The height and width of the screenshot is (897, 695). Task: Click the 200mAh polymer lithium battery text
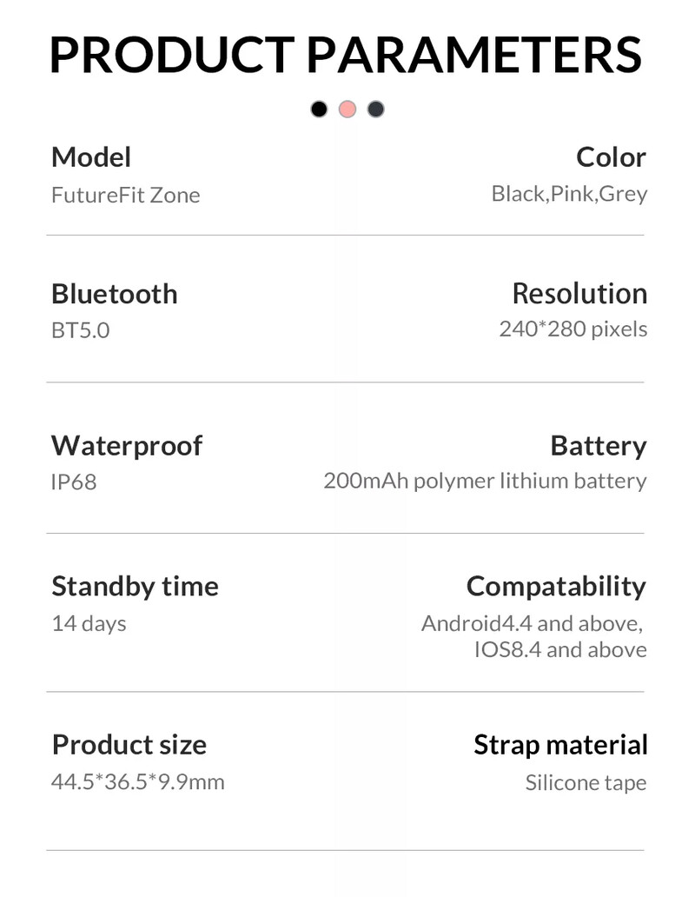click(486, 482)
